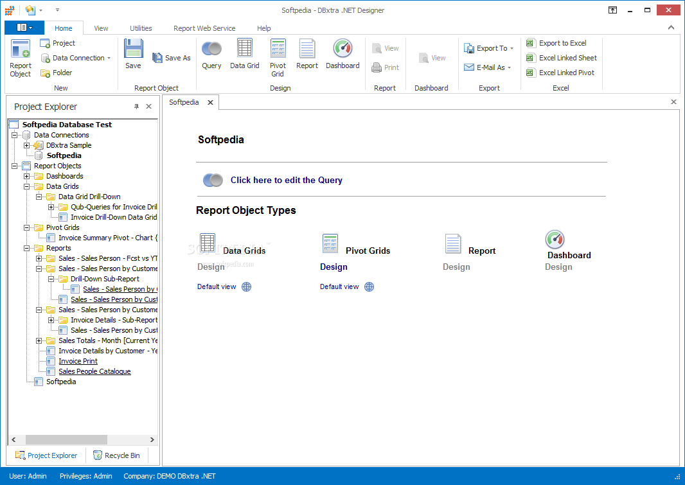Switch to the View ribbon tab
The width and height of the screenshot is (685, 485).
[101, 28]
